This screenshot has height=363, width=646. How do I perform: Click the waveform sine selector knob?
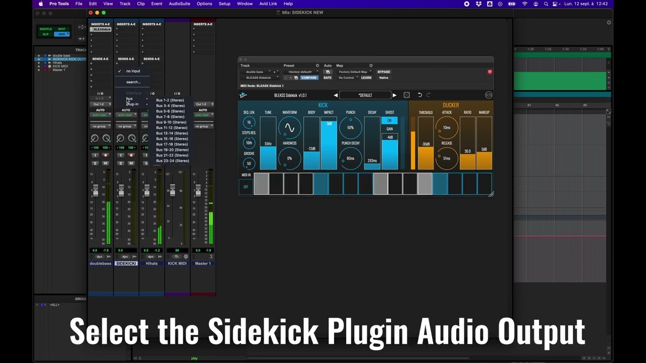tap(289, 128)
